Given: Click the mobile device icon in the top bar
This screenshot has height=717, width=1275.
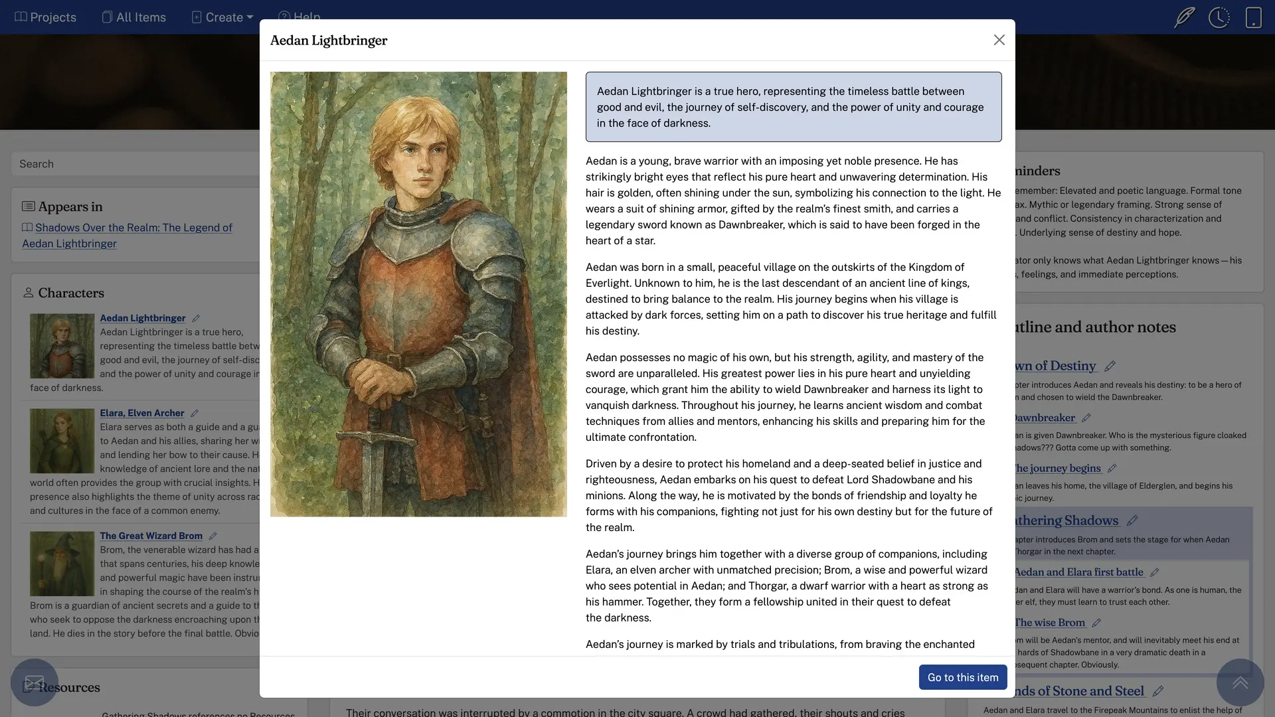Looking at the screenshot, I should tap(1253, 17).
